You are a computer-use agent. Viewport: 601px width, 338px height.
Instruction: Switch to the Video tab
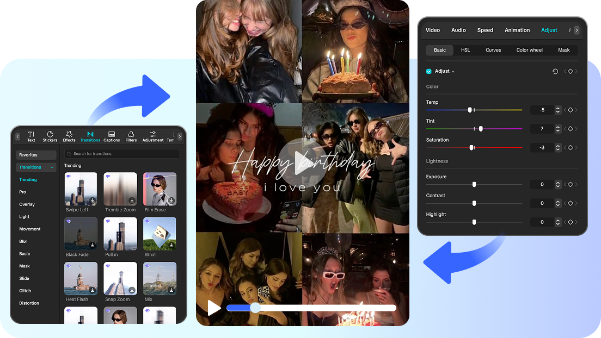[433, 30]
